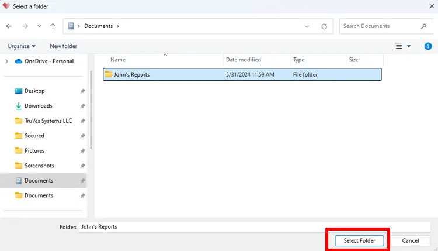Open the Desktop quick access item
Viewport: 438px width, 251px height.
[34, 91]
